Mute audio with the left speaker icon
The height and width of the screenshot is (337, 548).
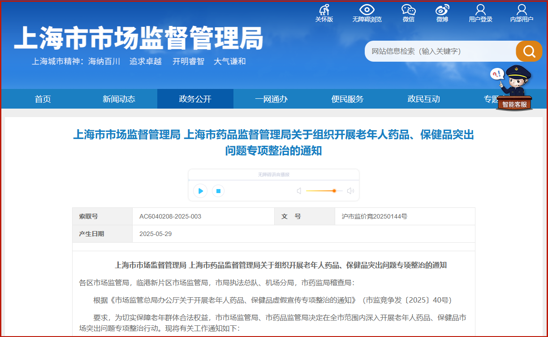(299, 191)
